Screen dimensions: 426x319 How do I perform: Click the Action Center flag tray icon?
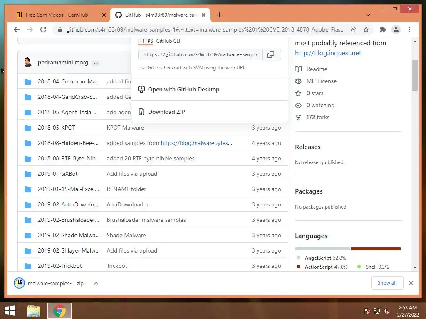click(367, 311)
